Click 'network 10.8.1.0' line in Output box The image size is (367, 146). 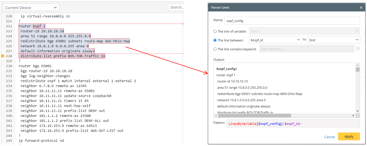pyautogui.click(x=241, y=100)
